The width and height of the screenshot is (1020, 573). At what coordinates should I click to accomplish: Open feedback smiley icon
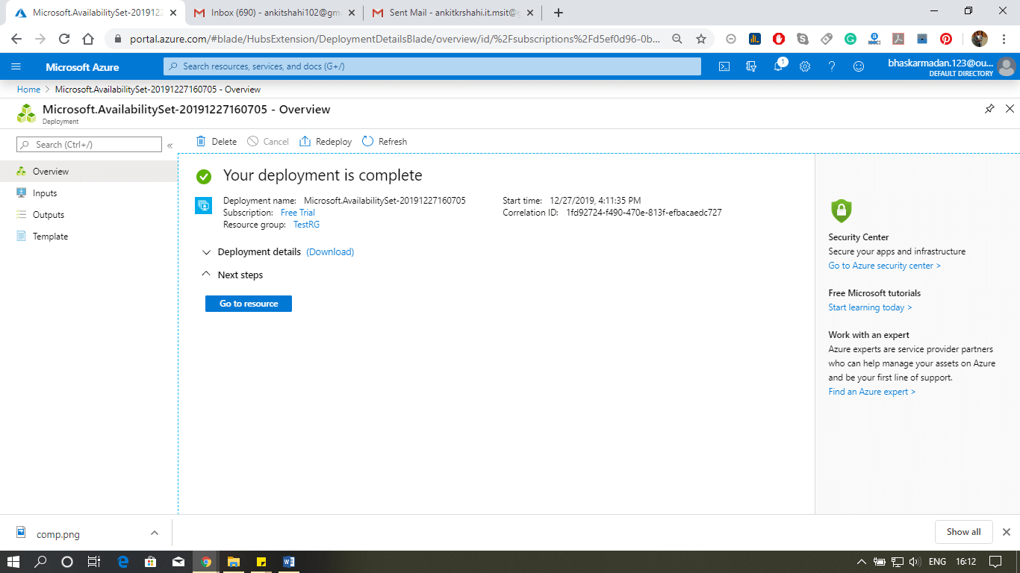(859, 66)
